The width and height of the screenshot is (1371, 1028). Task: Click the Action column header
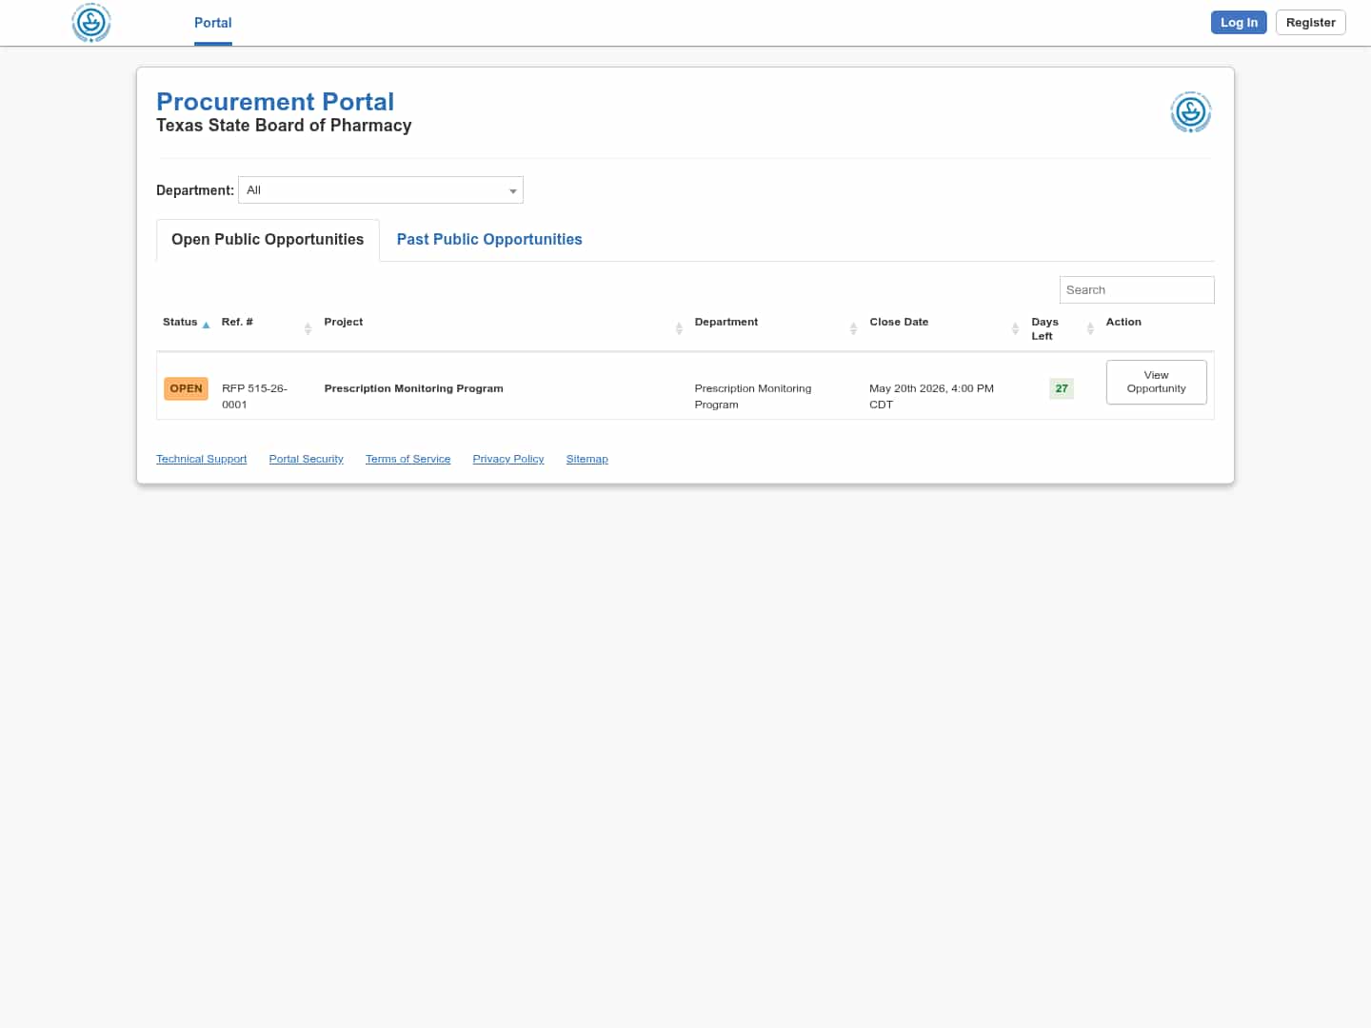pos(1123,322)
